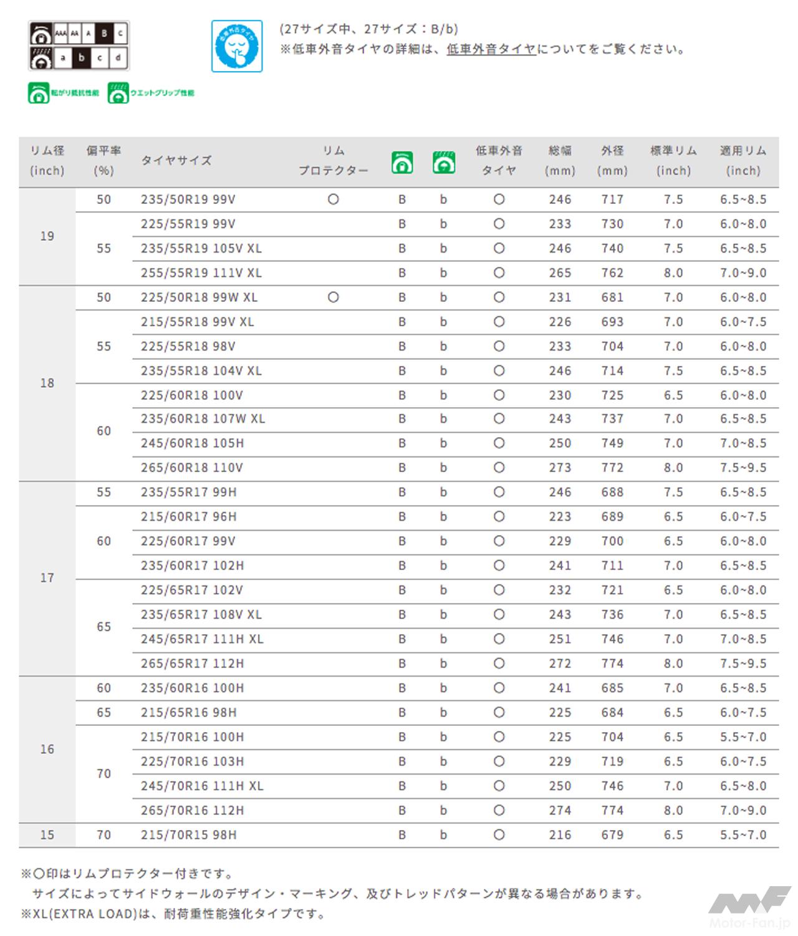Click rim protector circle for 235/50R19 99V
This screenshot has height=936, width=798.
click(x=334, y=200)
